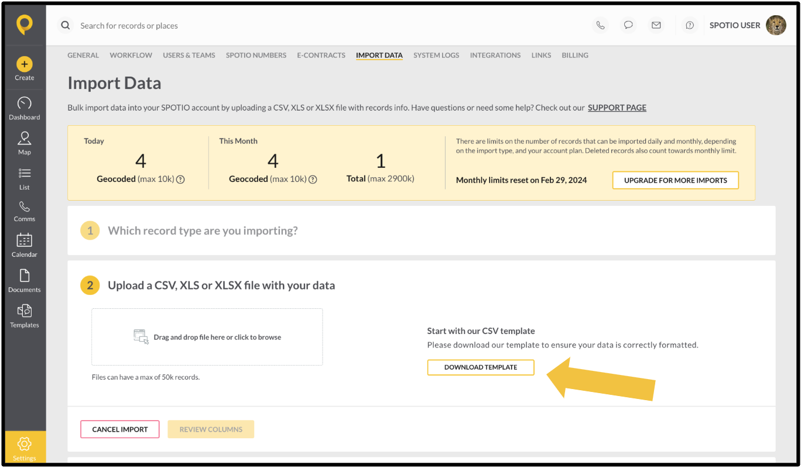Open the user profile avatar

[x=776, y=25]
